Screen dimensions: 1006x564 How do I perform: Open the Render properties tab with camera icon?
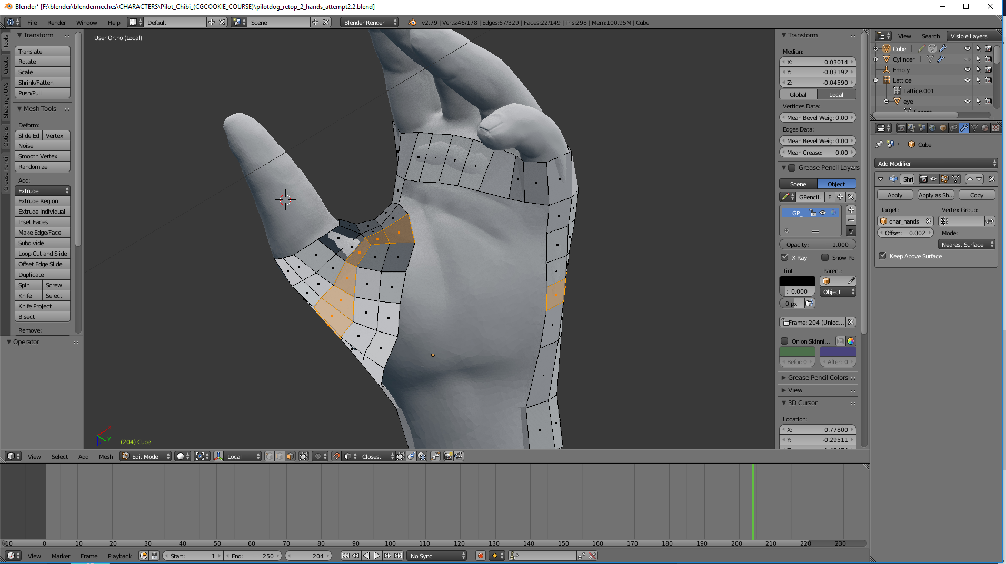pos(901,128)
